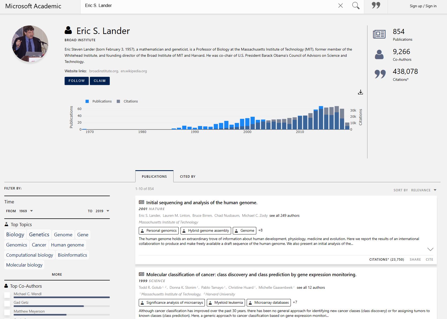Click the co-authors person icon next to 9,266
447x319 pixels.
pyautogui.click(x=379, y=54)
